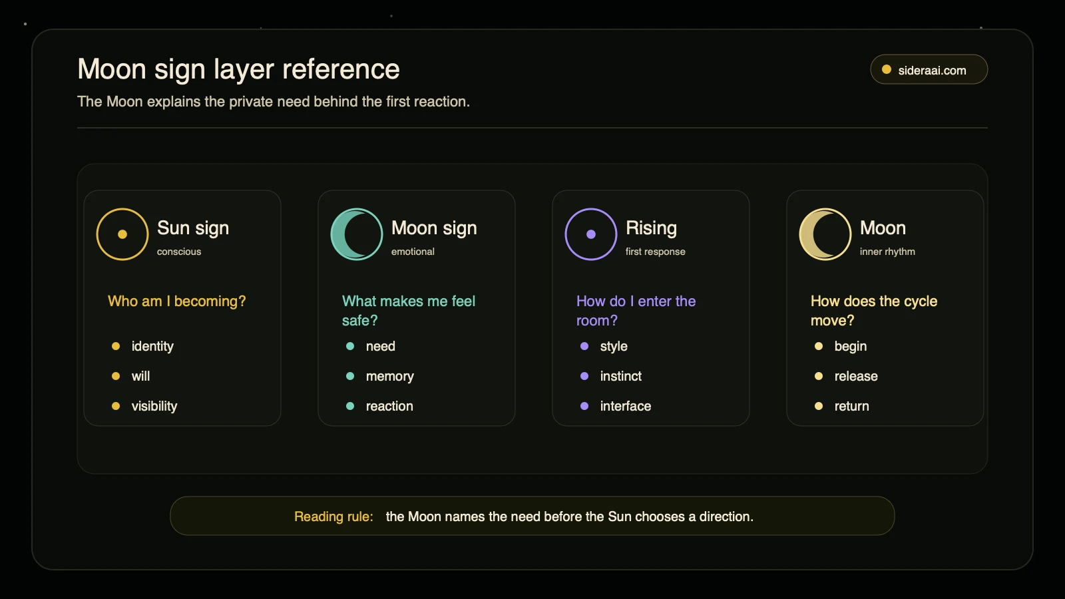
Task: Click the question 'How do I enter the room?'
Action: 636,311
